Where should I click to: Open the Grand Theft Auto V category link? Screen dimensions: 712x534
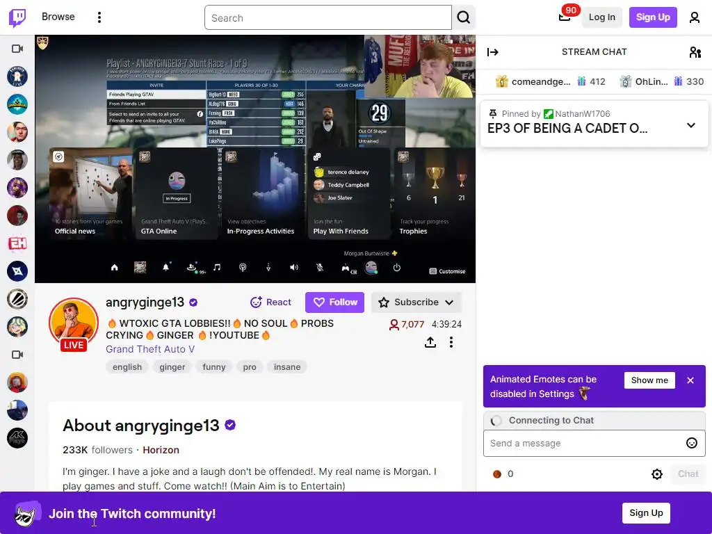(150, 349)
